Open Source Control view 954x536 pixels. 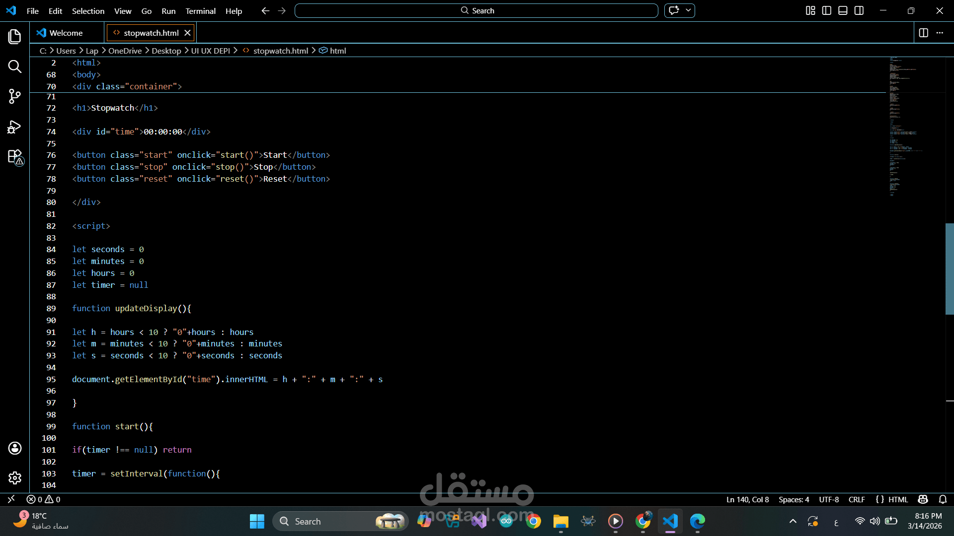tap(14, 96)
